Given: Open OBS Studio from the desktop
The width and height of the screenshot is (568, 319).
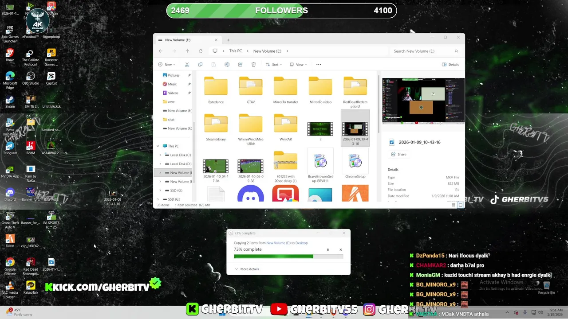Looking at the screenshot, I should [x=31, y=79].
